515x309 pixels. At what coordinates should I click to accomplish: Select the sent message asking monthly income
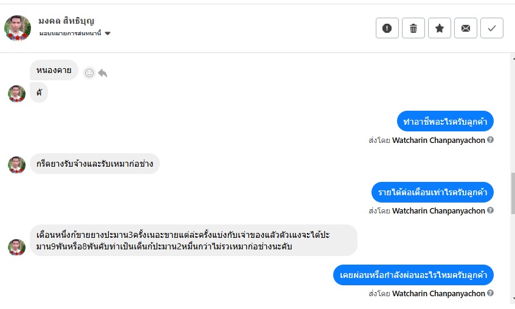coord(432,192)
